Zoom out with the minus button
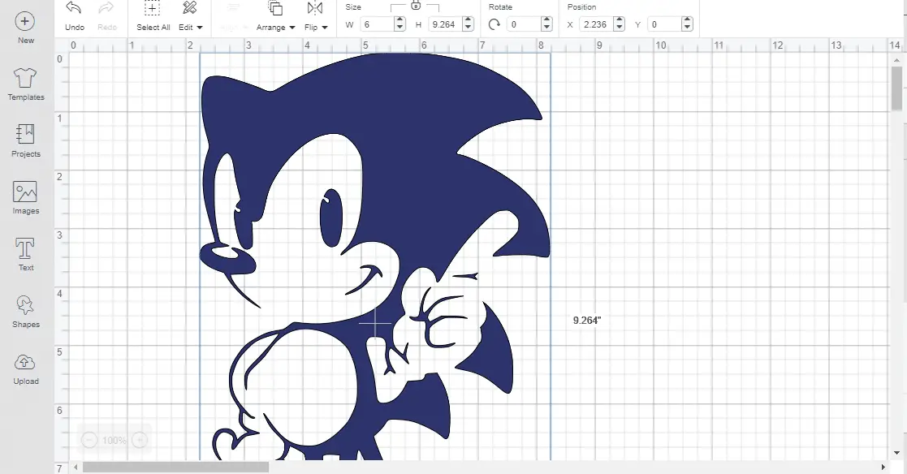Viewport: 907px width, 474px height. (x=89, y=441)
